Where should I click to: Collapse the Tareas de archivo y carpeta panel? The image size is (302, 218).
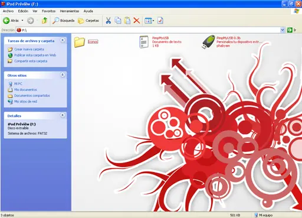63,40
